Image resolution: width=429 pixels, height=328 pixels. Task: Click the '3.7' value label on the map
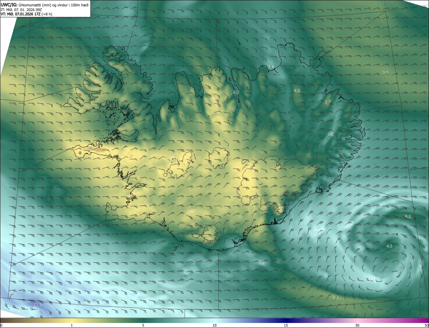(x=328, y=102)
